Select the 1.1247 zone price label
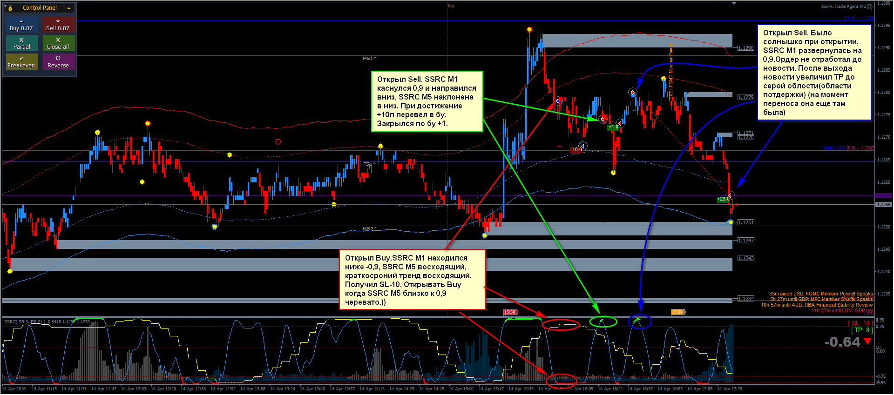 (746, 241)
